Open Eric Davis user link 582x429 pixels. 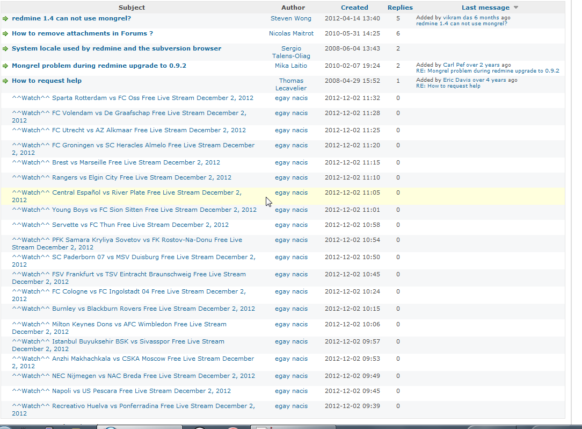tap(457, 80)
